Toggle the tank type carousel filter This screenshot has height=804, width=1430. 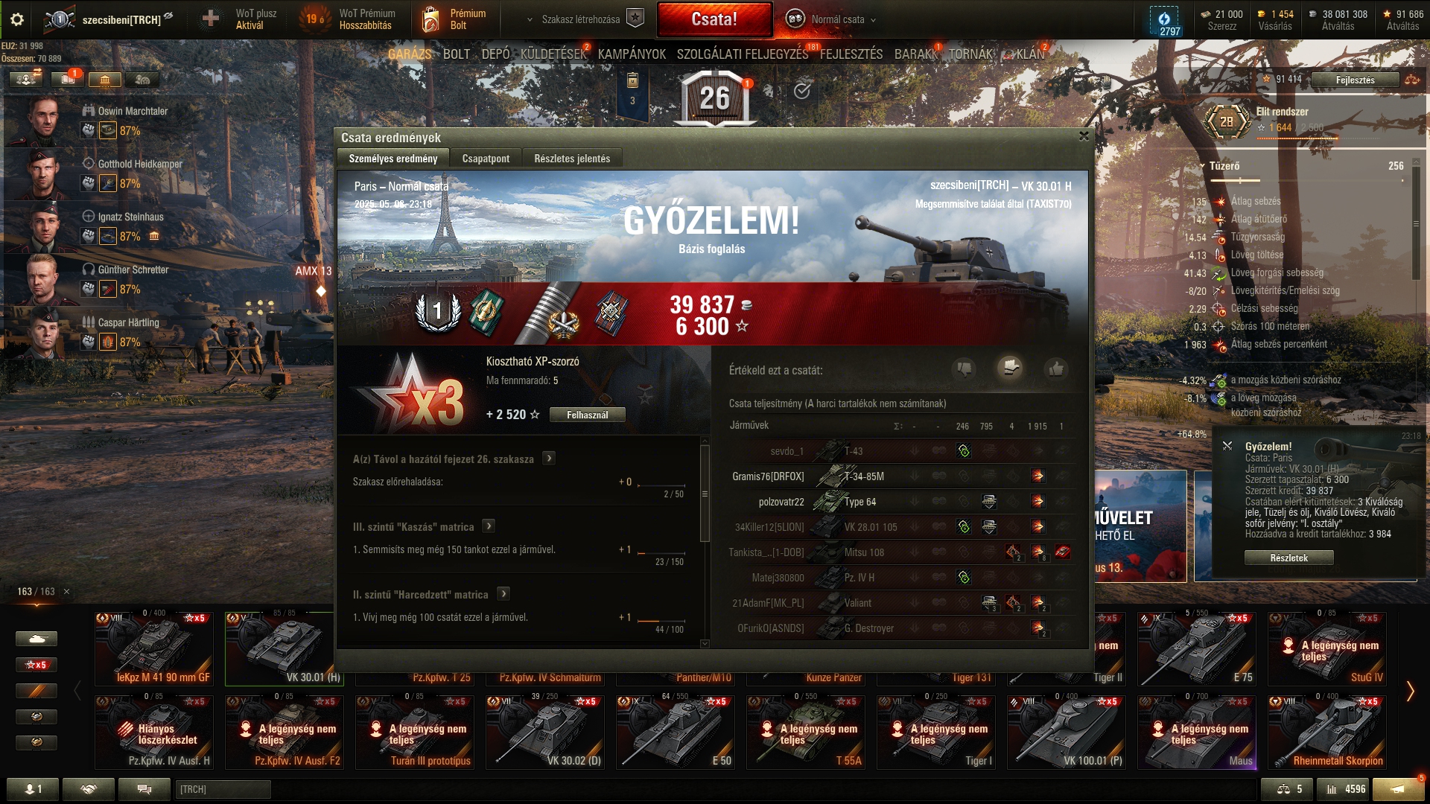coord(36,639)
